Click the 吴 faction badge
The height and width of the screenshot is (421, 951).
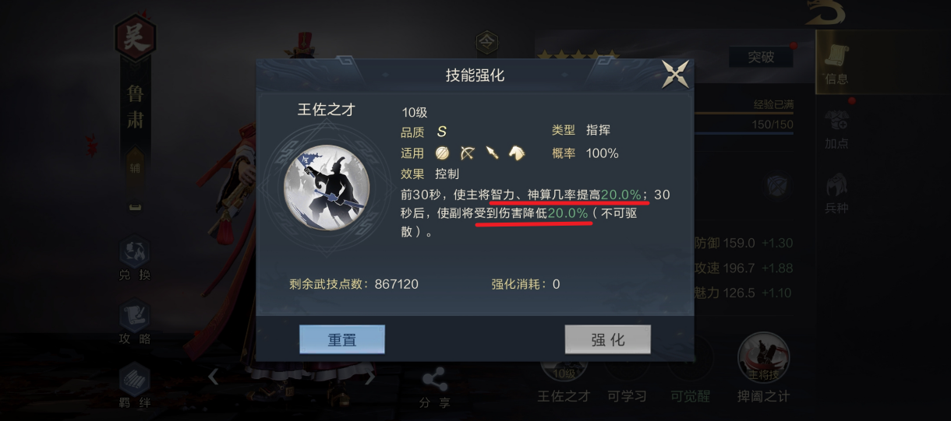(136, 38)
